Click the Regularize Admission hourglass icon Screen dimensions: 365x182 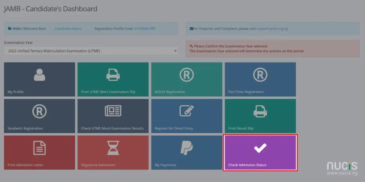113,148
